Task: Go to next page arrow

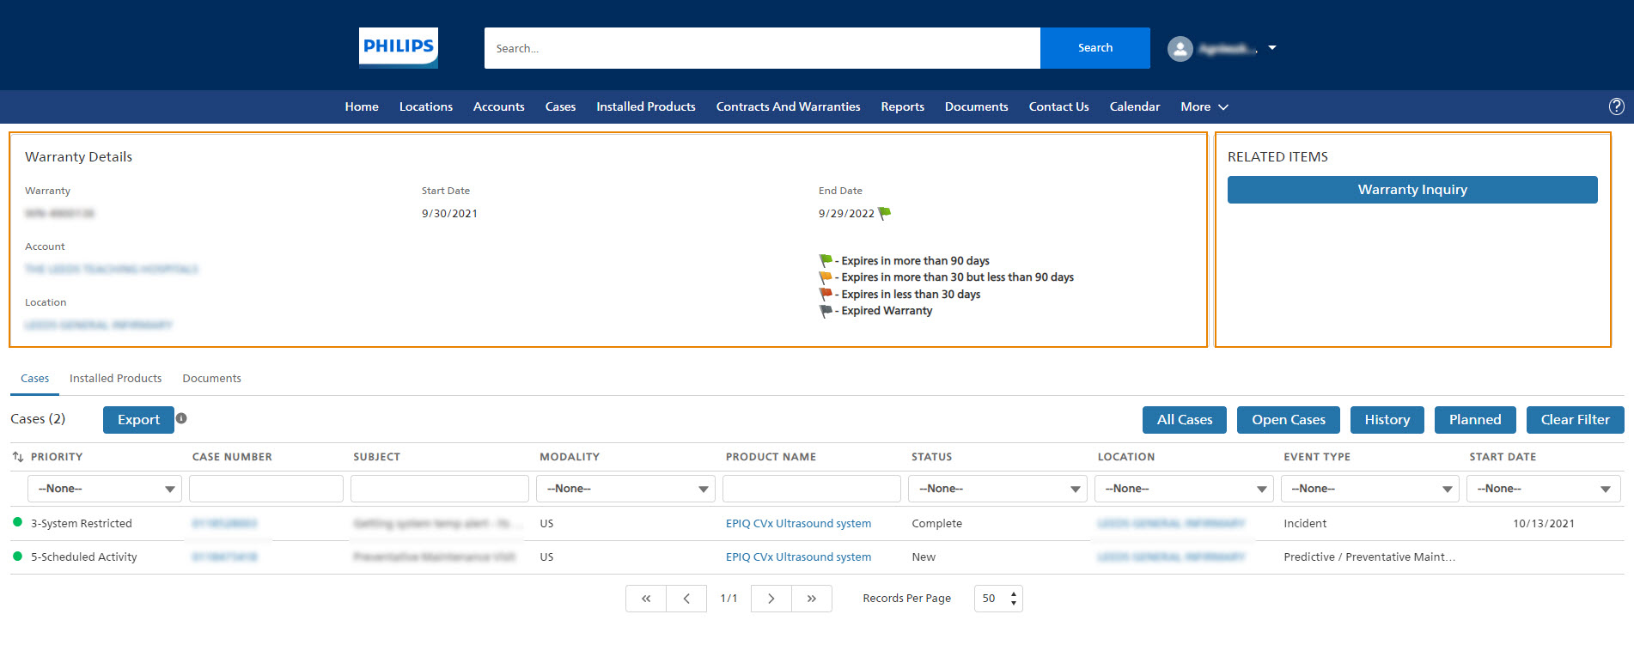Action: click(771, 599)
